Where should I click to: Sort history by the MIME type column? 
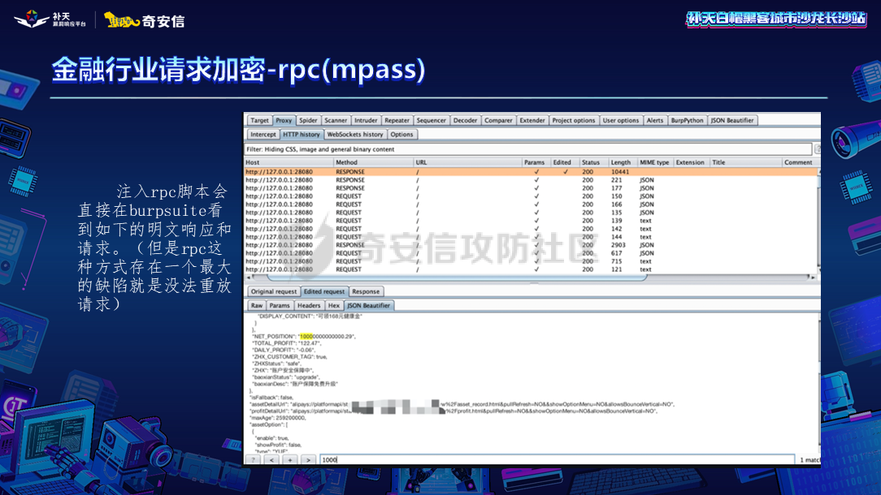653,162
